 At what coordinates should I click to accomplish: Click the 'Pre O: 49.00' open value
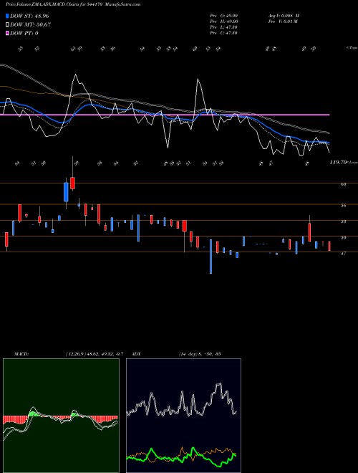(224, 16)
